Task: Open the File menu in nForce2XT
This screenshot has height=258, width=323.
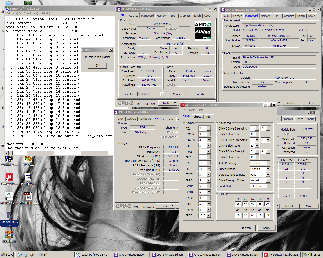Action: 183,110
